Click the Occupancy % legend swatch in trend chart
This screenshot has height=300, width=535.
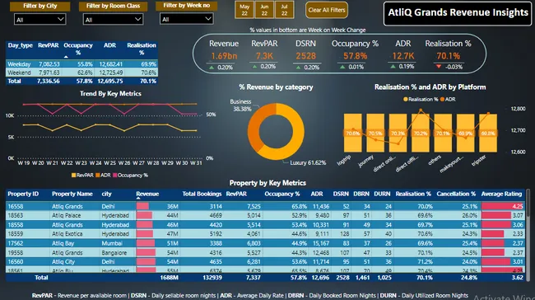click(115, 176)
